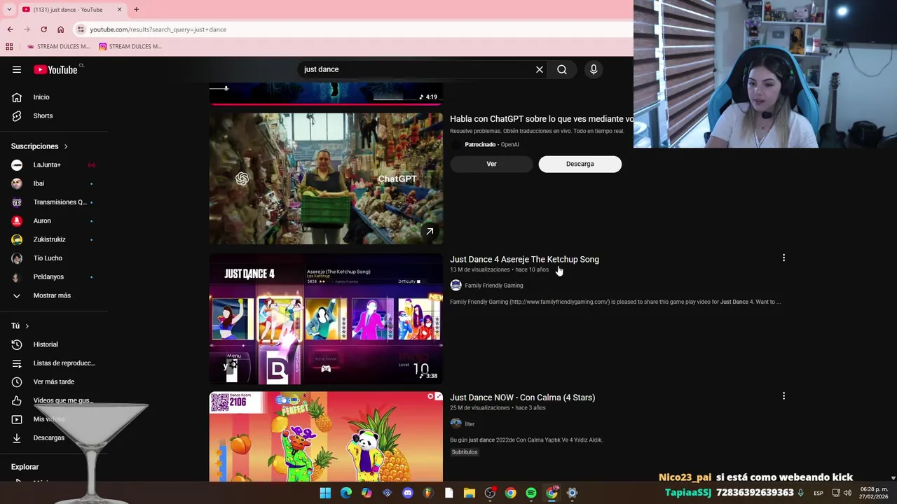897x504 pixels.
Task: Open the YouTube hamburger guide menu
Action: click(17, 69)
